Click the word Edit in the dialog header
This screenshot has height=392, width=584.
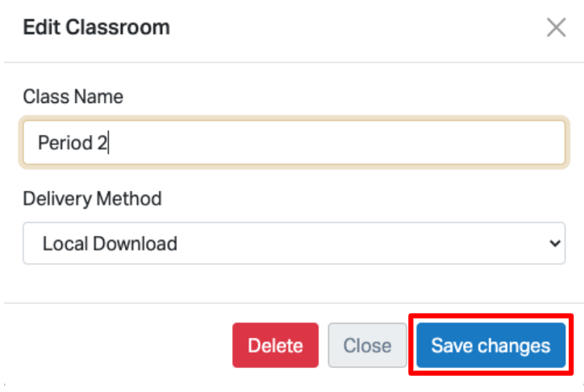tap(41, 27)
